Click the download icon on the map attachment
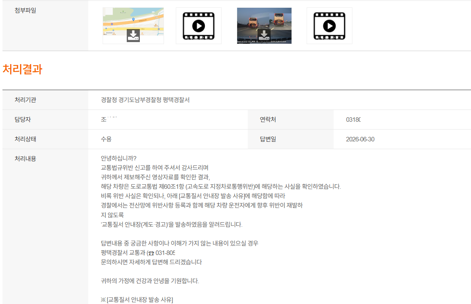 (x=133, y=36)
